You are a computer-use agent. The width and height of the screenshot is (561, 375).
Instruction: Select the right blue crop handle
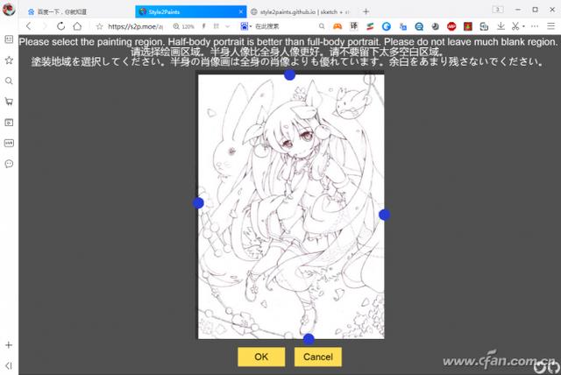click(x=384, y=215)
